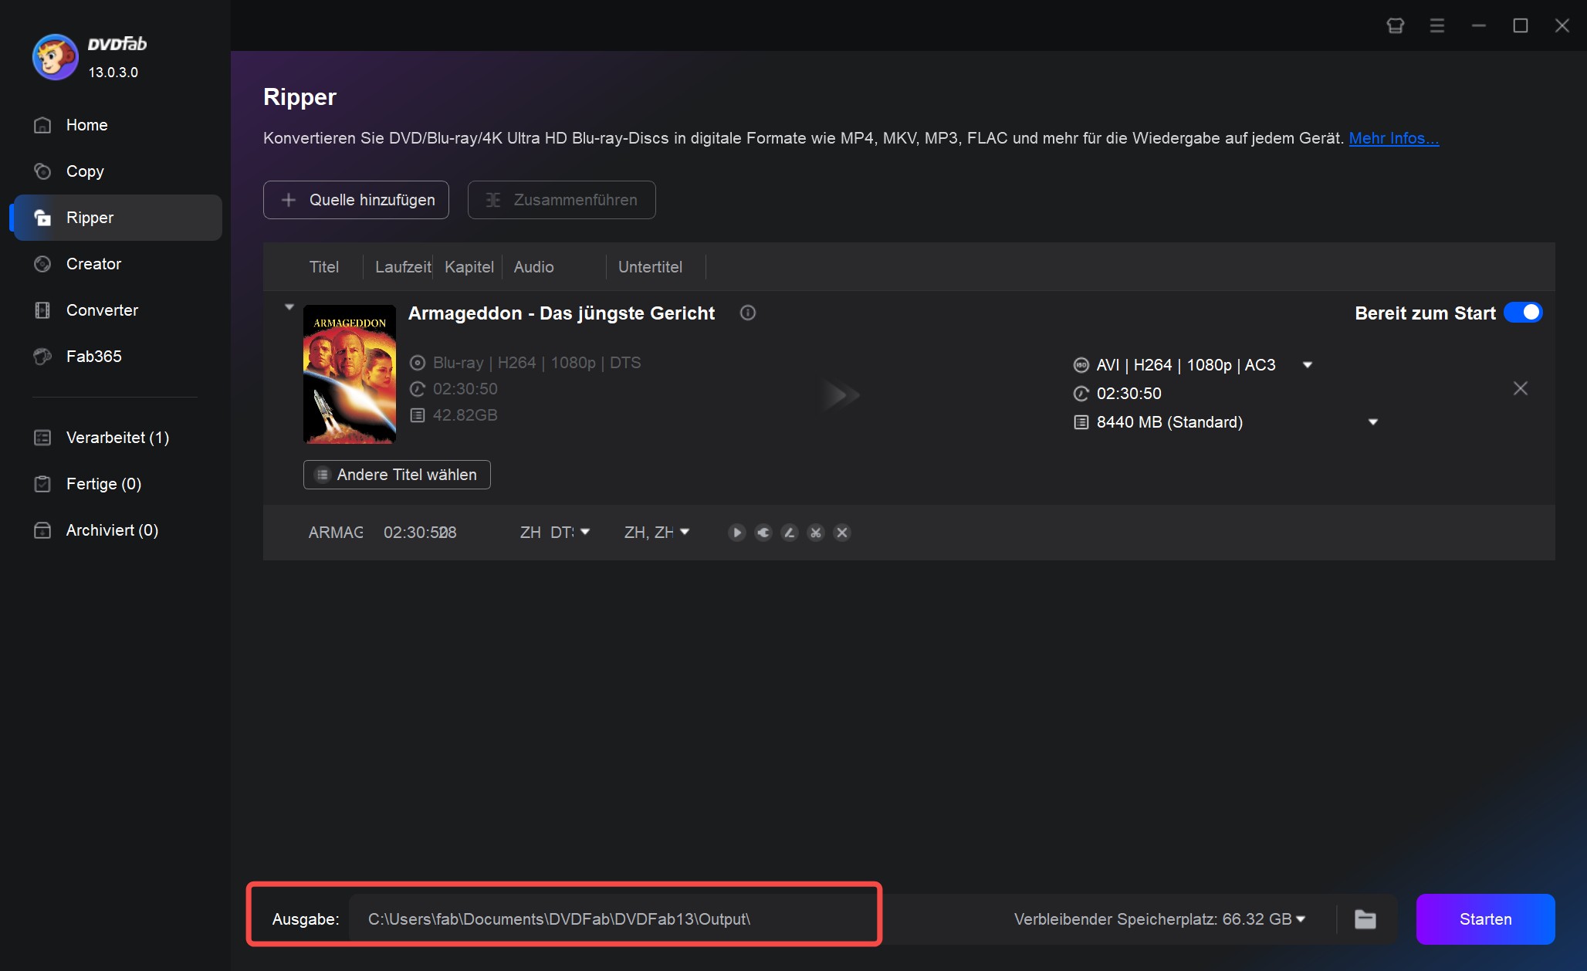Click the Armageddon movie poster thumbnail

click(x=350, y=374)
